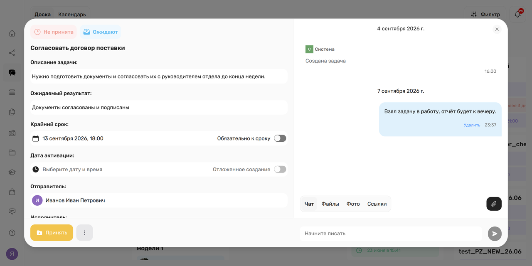
Task: Switch to the Файлы tab
Action: [330, 204]
